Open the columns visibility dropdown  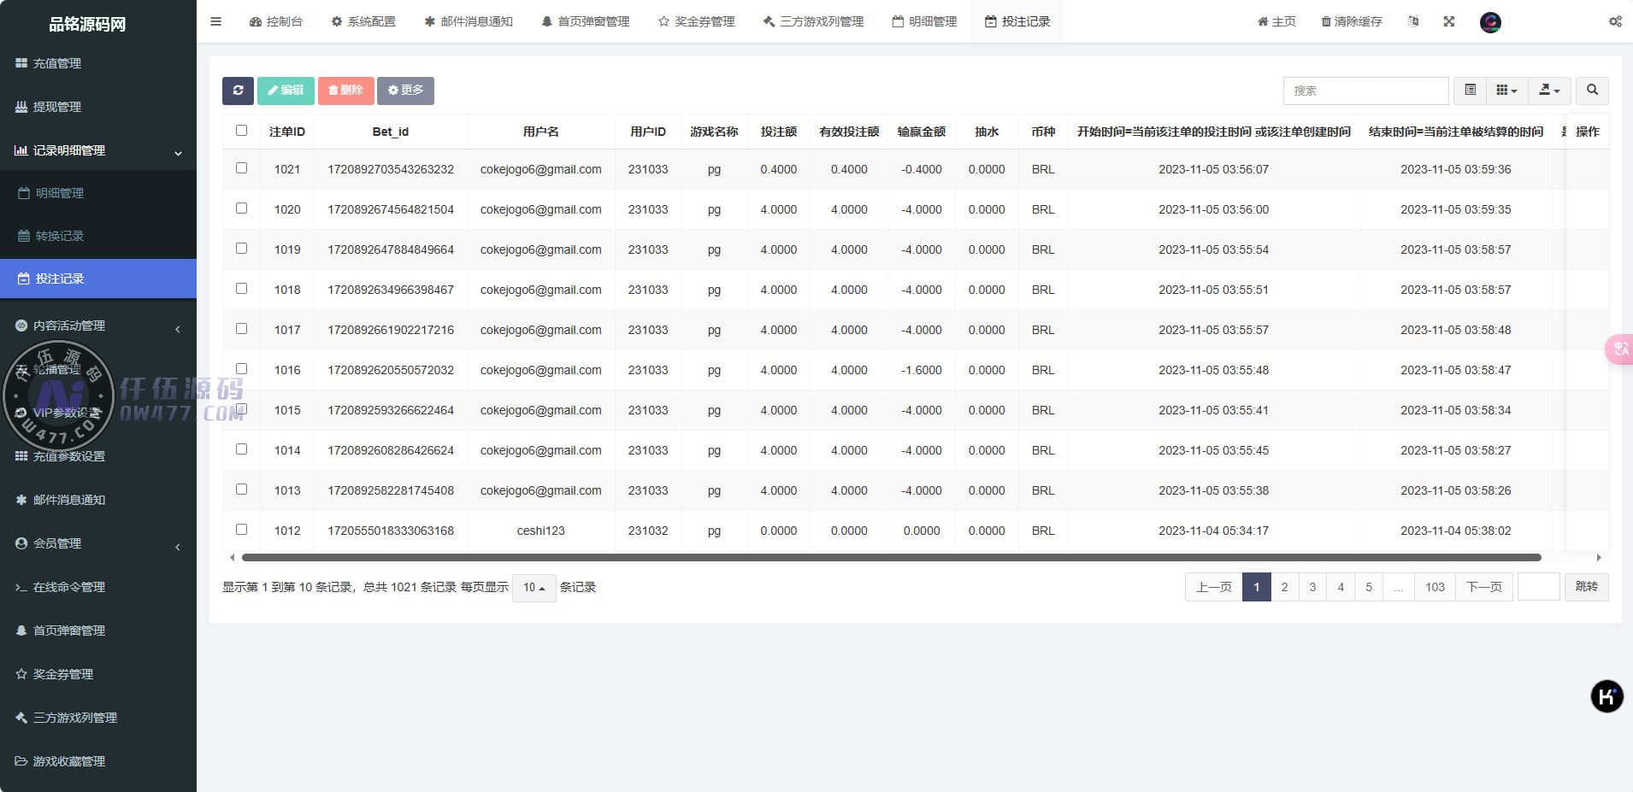pyautogui.click(x=1506, y=91)
